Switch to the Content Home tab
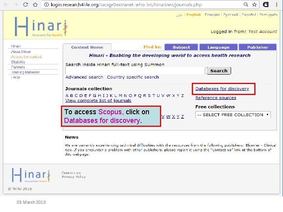 [x=87, y=47]
